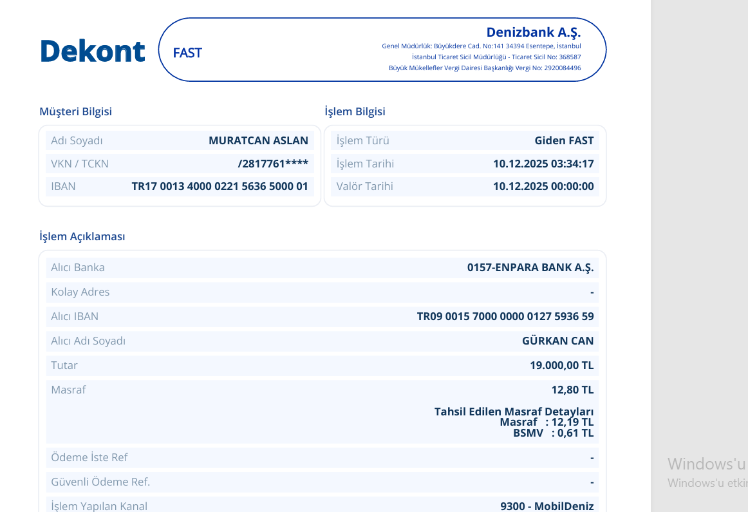Click the "Müşteri Bilgisi" section heading
Screen dimensions: 748x512
pyautogui.click(x=75, y=111)
